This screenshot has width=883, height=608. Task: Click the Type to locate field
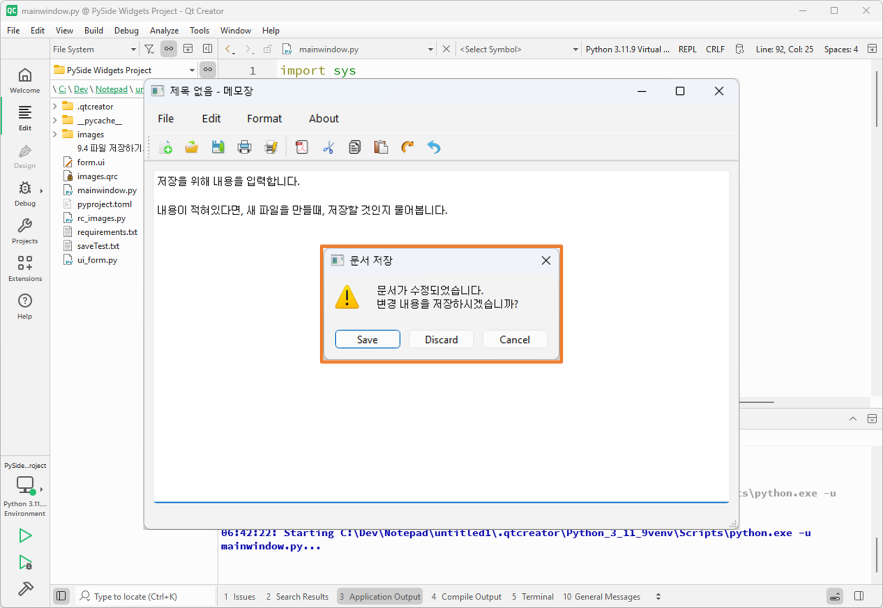click(x=144, y=597)
